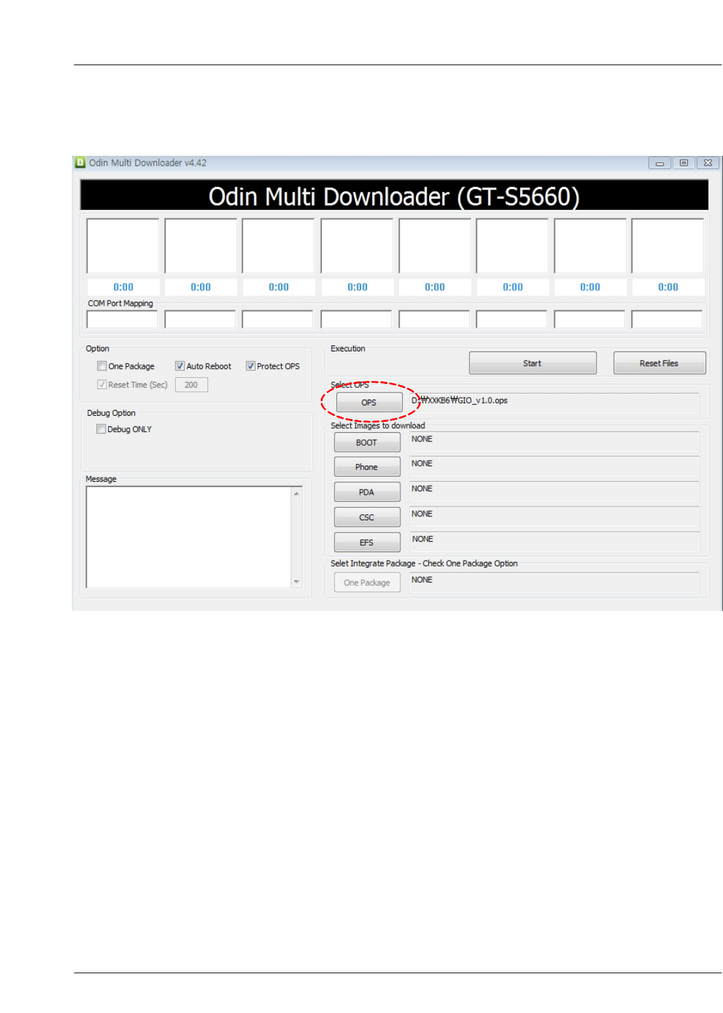Choose an EFS image file
The height and width of the screenshot is (1013, 723).
coord(367,542)
